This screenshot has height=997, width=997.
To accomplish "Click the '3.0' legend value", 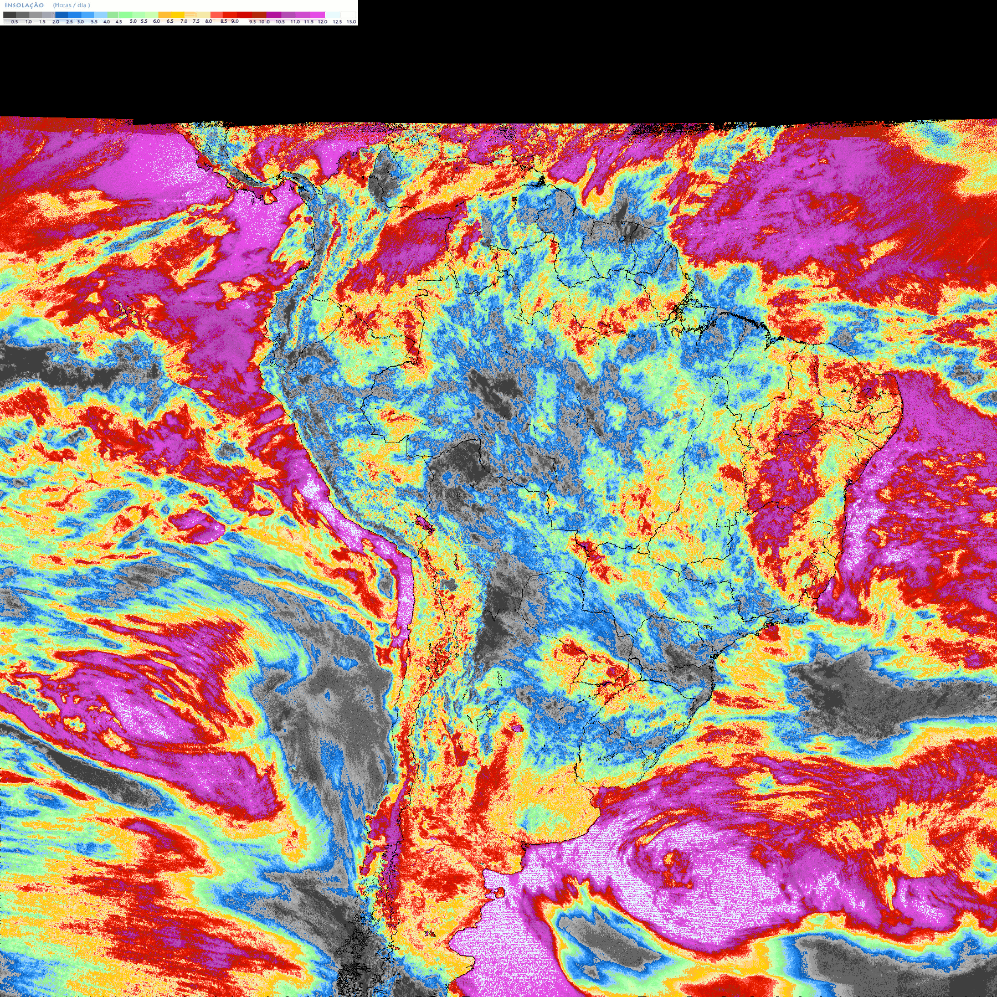I will (x=80, y=22).
